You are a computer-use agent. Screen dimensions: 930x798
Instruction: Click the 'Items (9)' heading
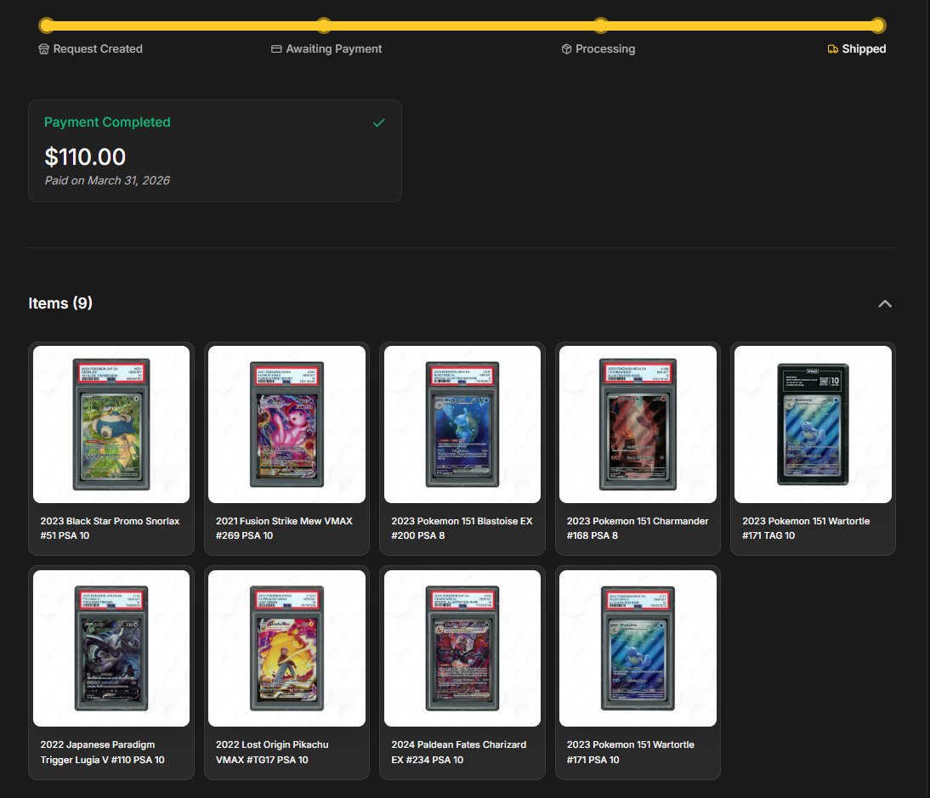coord(60,303)
